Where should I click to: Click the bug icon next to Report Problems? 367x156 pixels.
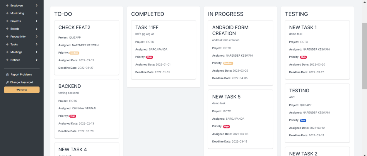pos(7,74)
